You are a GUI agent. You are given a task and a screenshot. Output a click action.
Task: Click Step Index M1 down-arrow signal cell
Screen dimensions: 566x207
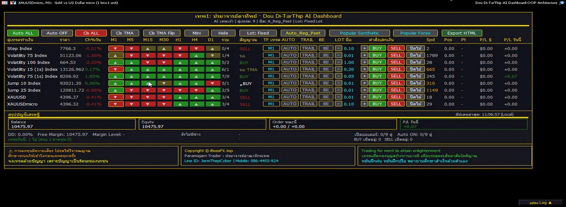[116, 48]
